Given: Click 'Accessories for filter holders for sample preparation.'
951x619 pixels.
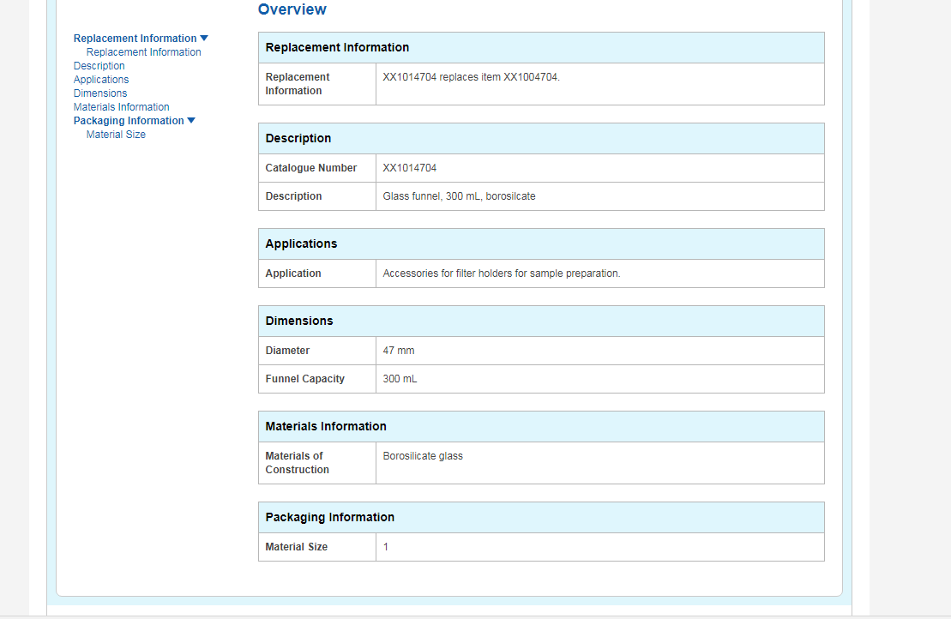Looking at the screenshot, I should [502, 273].
